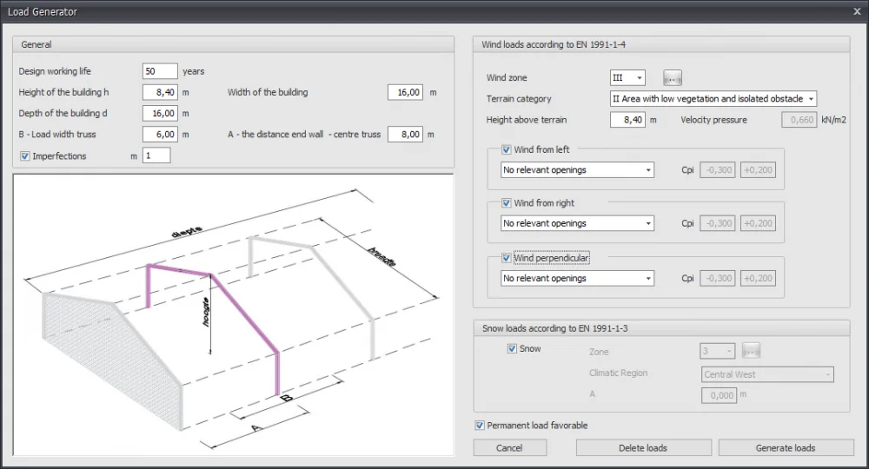This screenshot has width=869, height=469.
Task: Click the +0,200 Cpi field for Wind from right
Action: tap(758, 223)
